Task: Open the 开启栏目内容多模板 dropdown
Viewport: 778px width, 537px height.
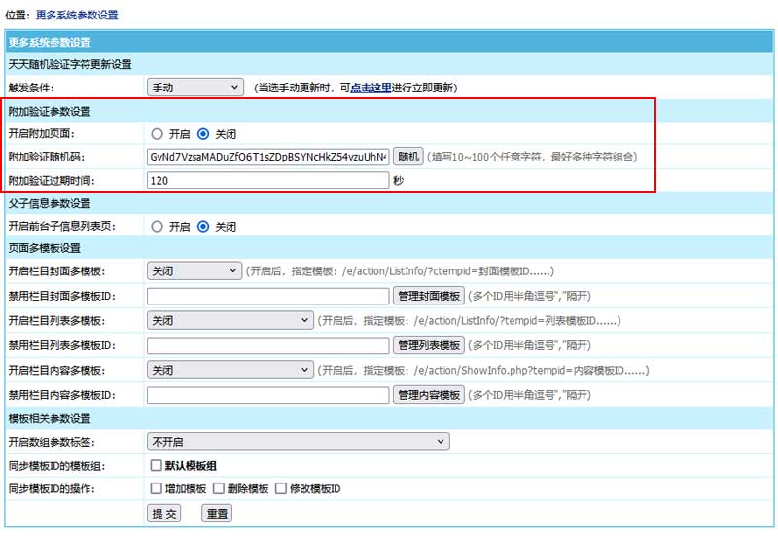Action: coord(228,371)
